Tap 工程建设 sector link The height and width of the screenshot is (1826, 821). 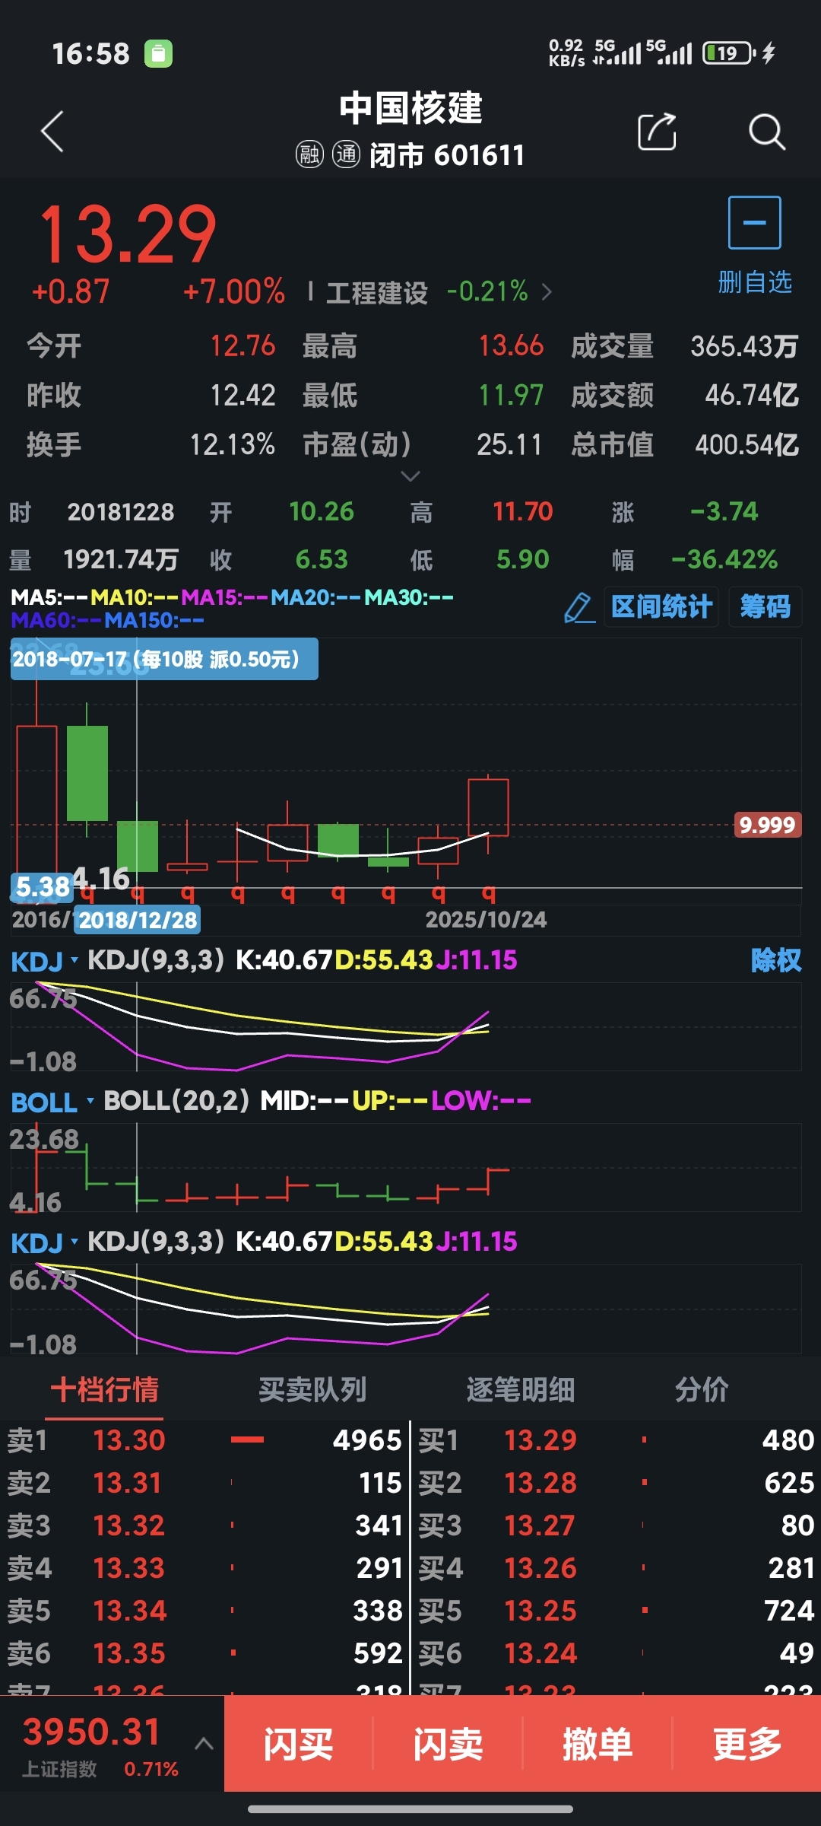377,293
